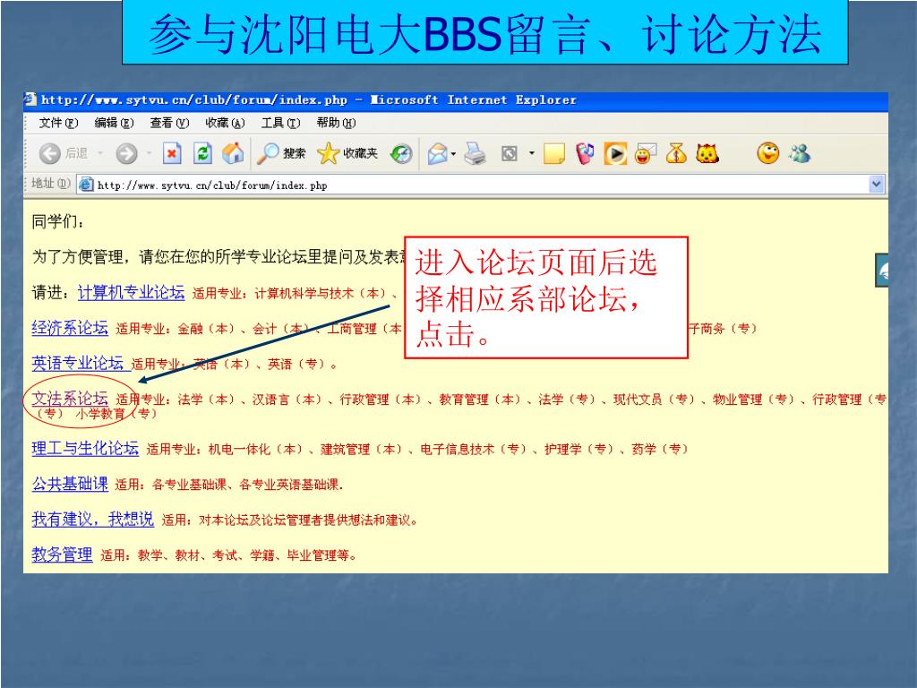
Task: Click the text 适用：各专业基础课
Action: (x=171, y=485)
